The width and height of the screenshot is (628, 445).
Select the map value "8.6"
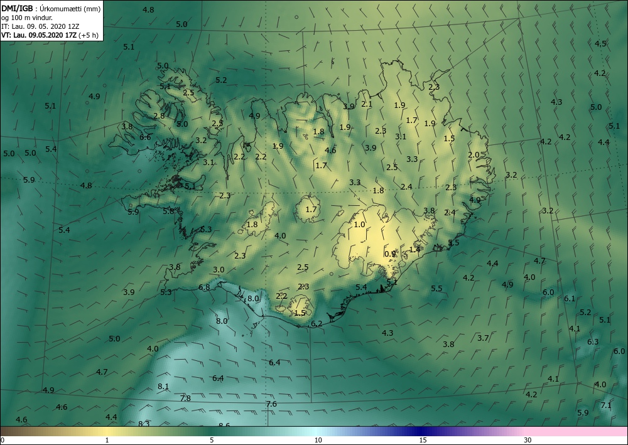coord(224,424)
